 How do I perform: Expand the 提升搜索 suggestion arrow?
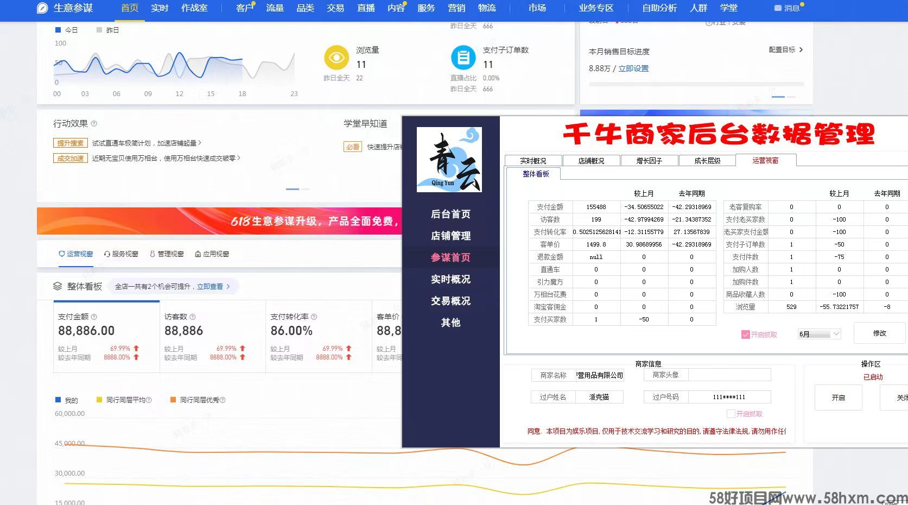[200, 143]
